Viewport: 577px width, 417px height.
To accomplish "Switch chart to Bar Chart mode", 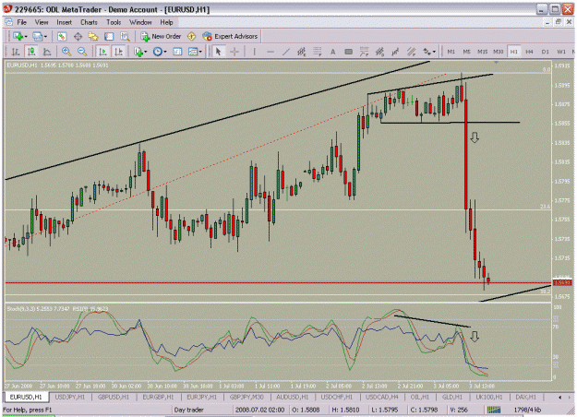I will click(x=16, y=52).
